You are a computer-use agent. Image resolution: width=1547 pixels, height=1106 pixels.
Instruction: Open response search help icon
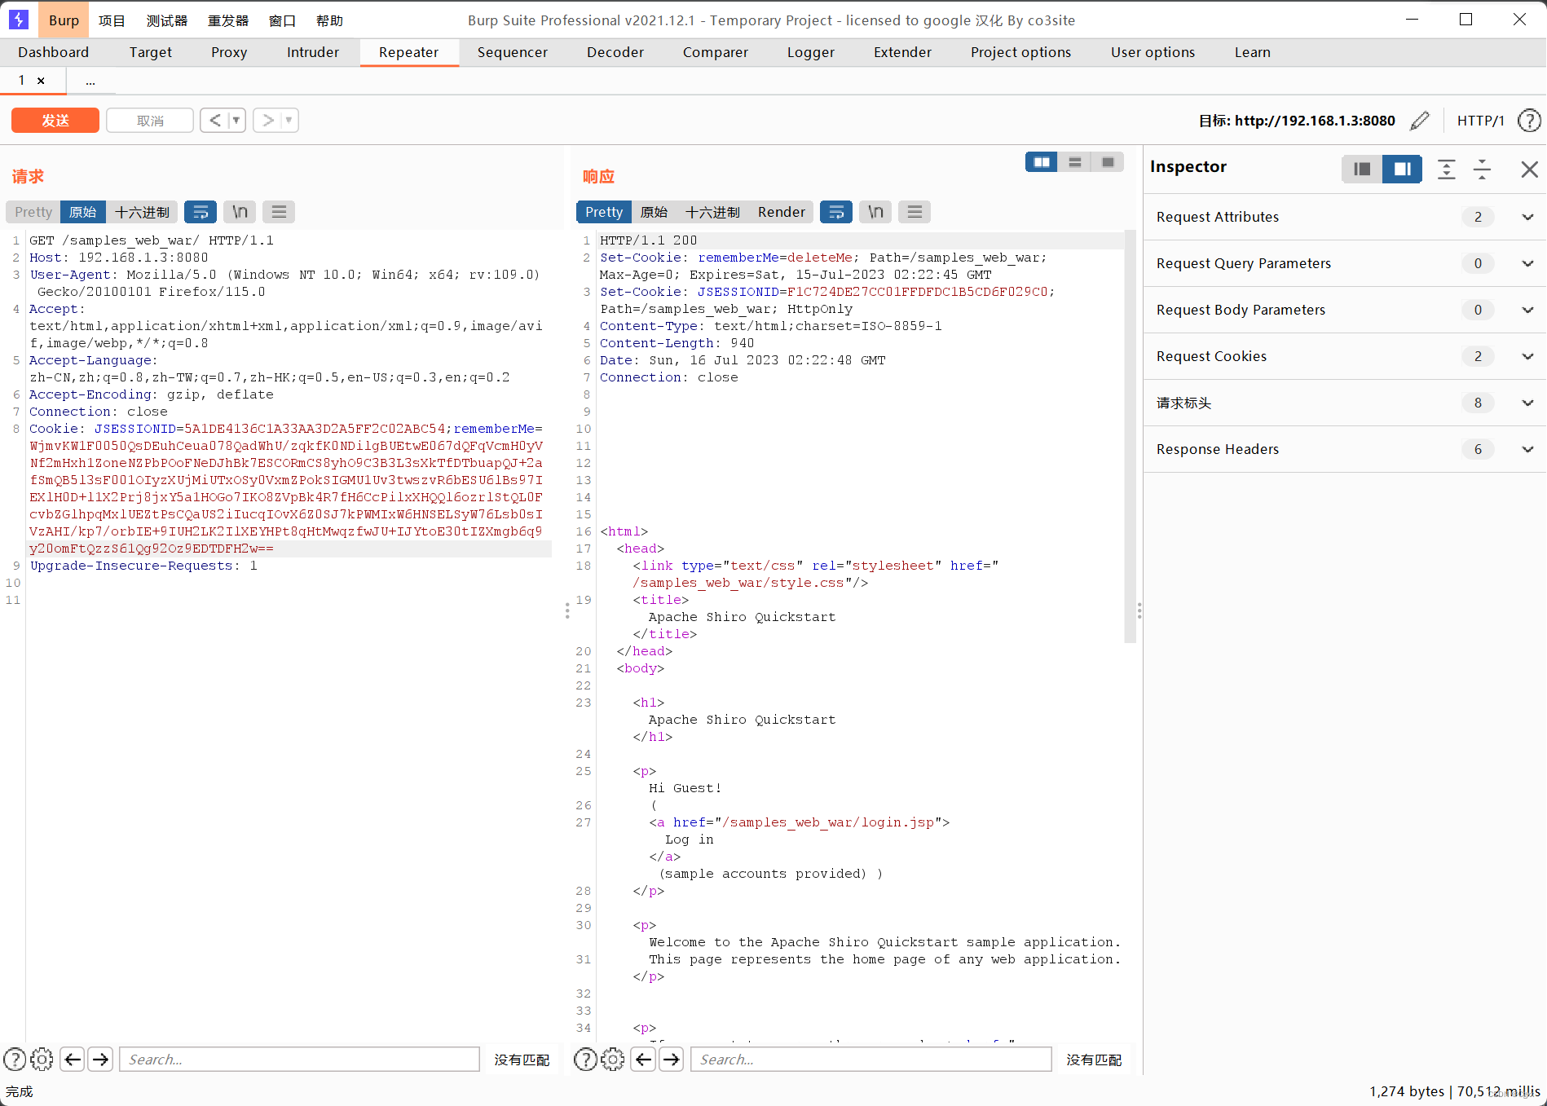click(585, 1060)
